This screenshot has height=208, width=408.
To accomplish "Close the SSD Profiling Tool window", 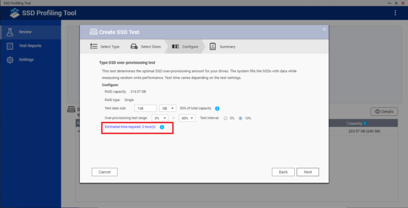I will 403,3.
